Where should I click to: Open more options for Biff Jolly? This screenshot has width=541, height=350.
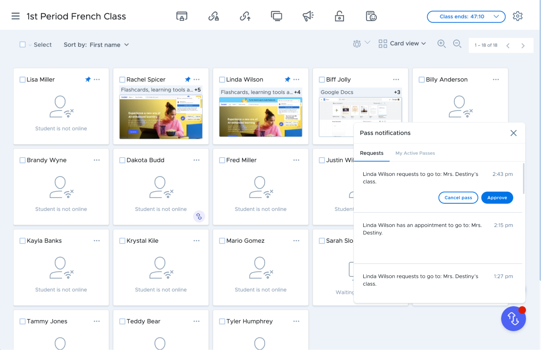[x=396, y=80]
